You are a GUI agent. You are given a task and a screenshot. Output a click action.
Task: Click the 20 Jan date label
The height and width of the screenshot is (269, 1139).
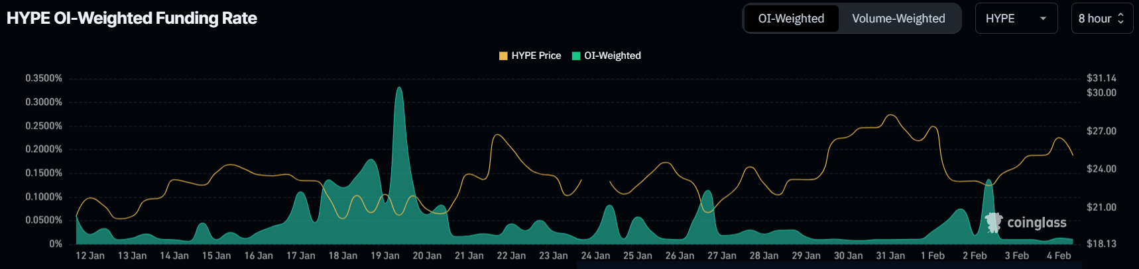point(427,256)
